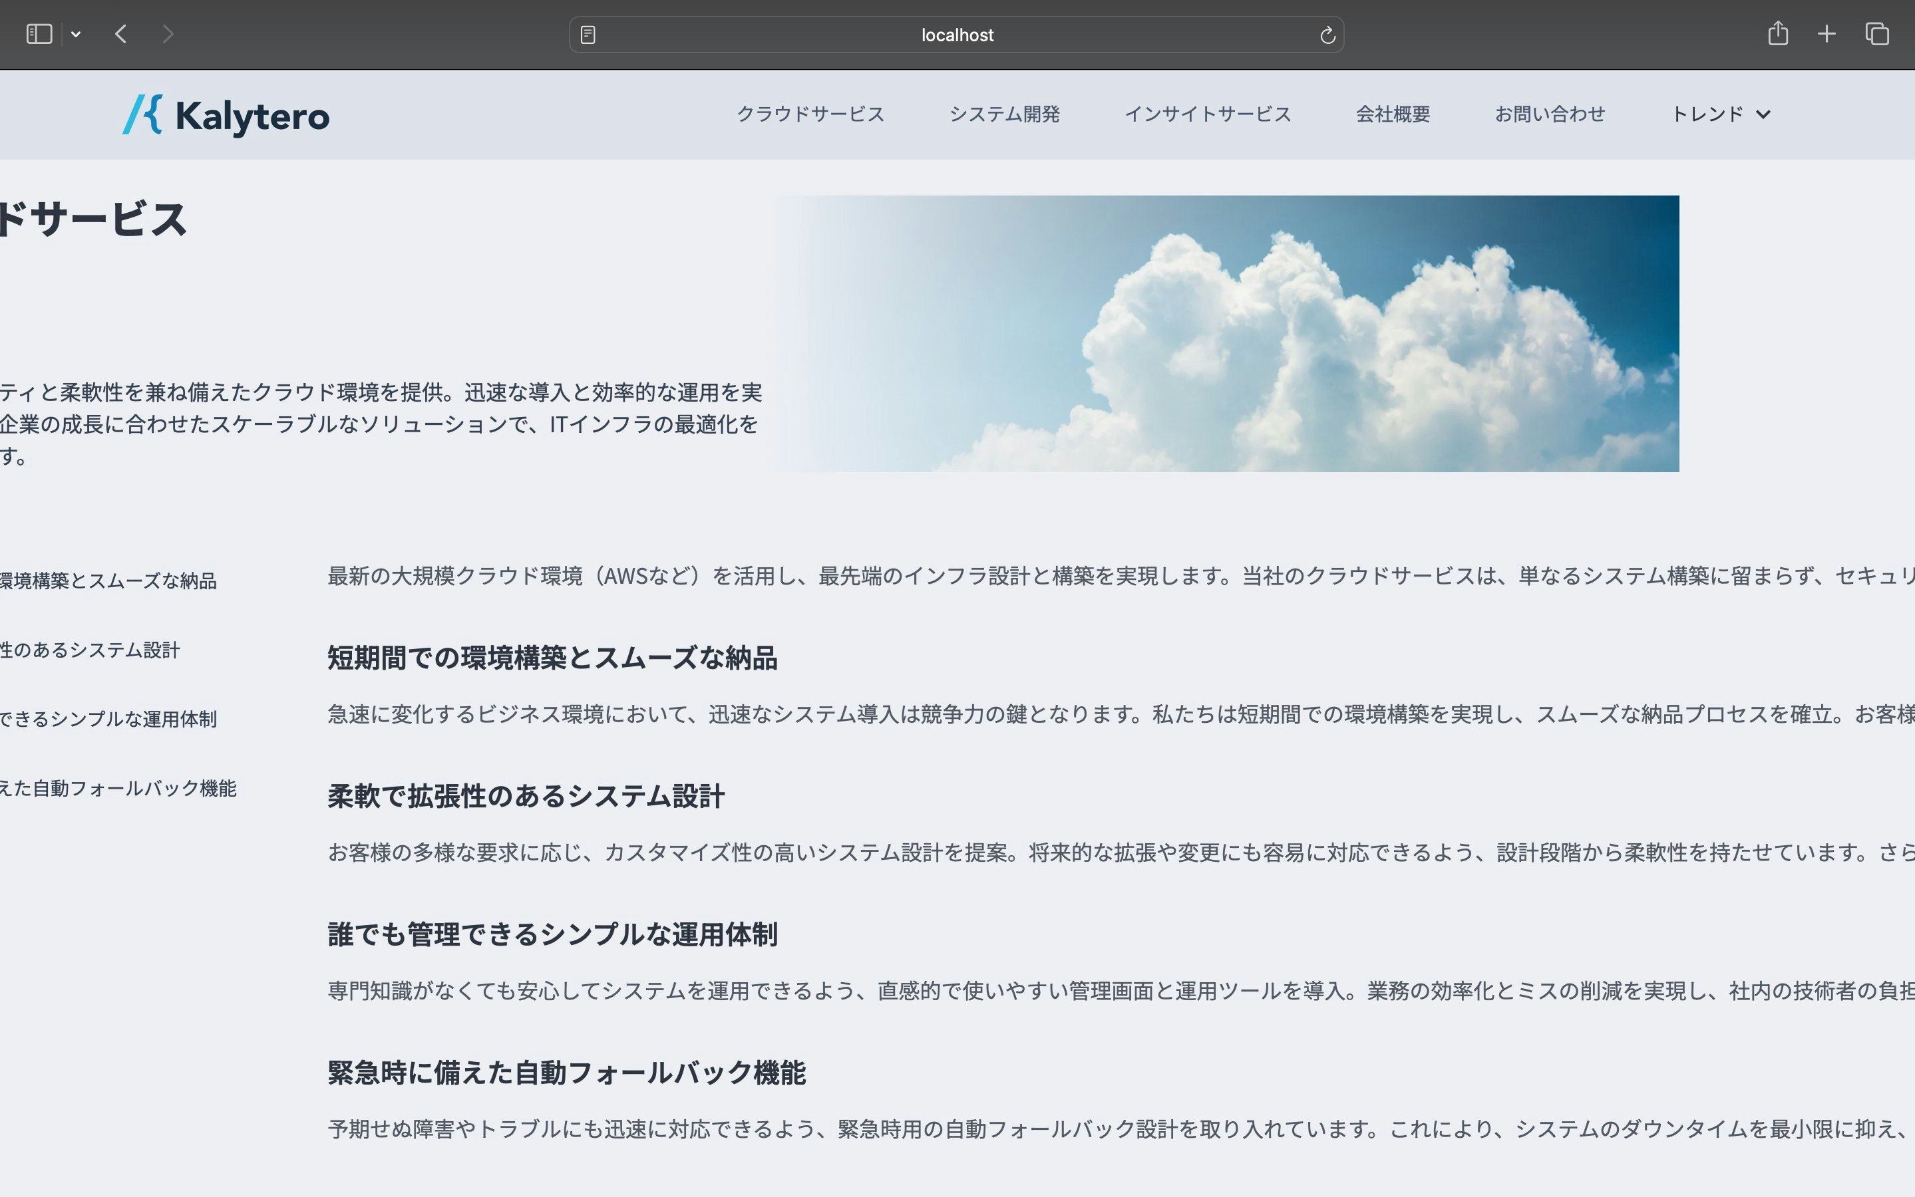Open the Share menu
The image size is (1915, 1197).
tap(1779, 33)
